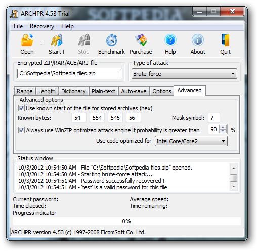
Task: Click the 0% progress indicator bar
Action: (x=127, y=221)
